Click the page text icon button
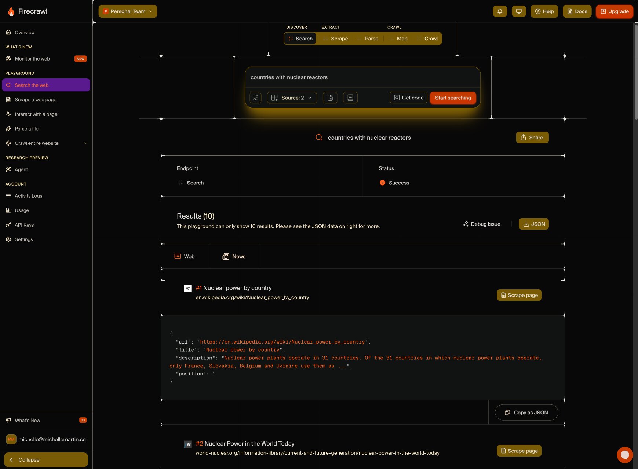The height and width of the screenshot is (469, 638). [350, 98]
